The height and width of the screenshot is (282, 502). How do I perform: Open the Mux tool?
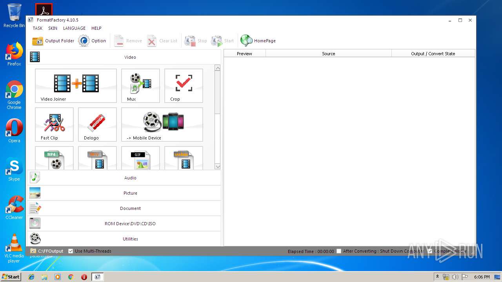point(140,86)
